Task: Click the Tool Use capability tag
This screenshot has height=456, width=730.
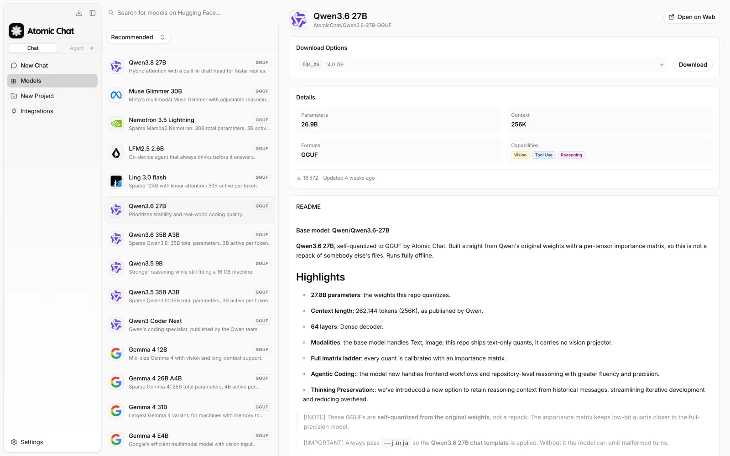Action: (543, 155)
